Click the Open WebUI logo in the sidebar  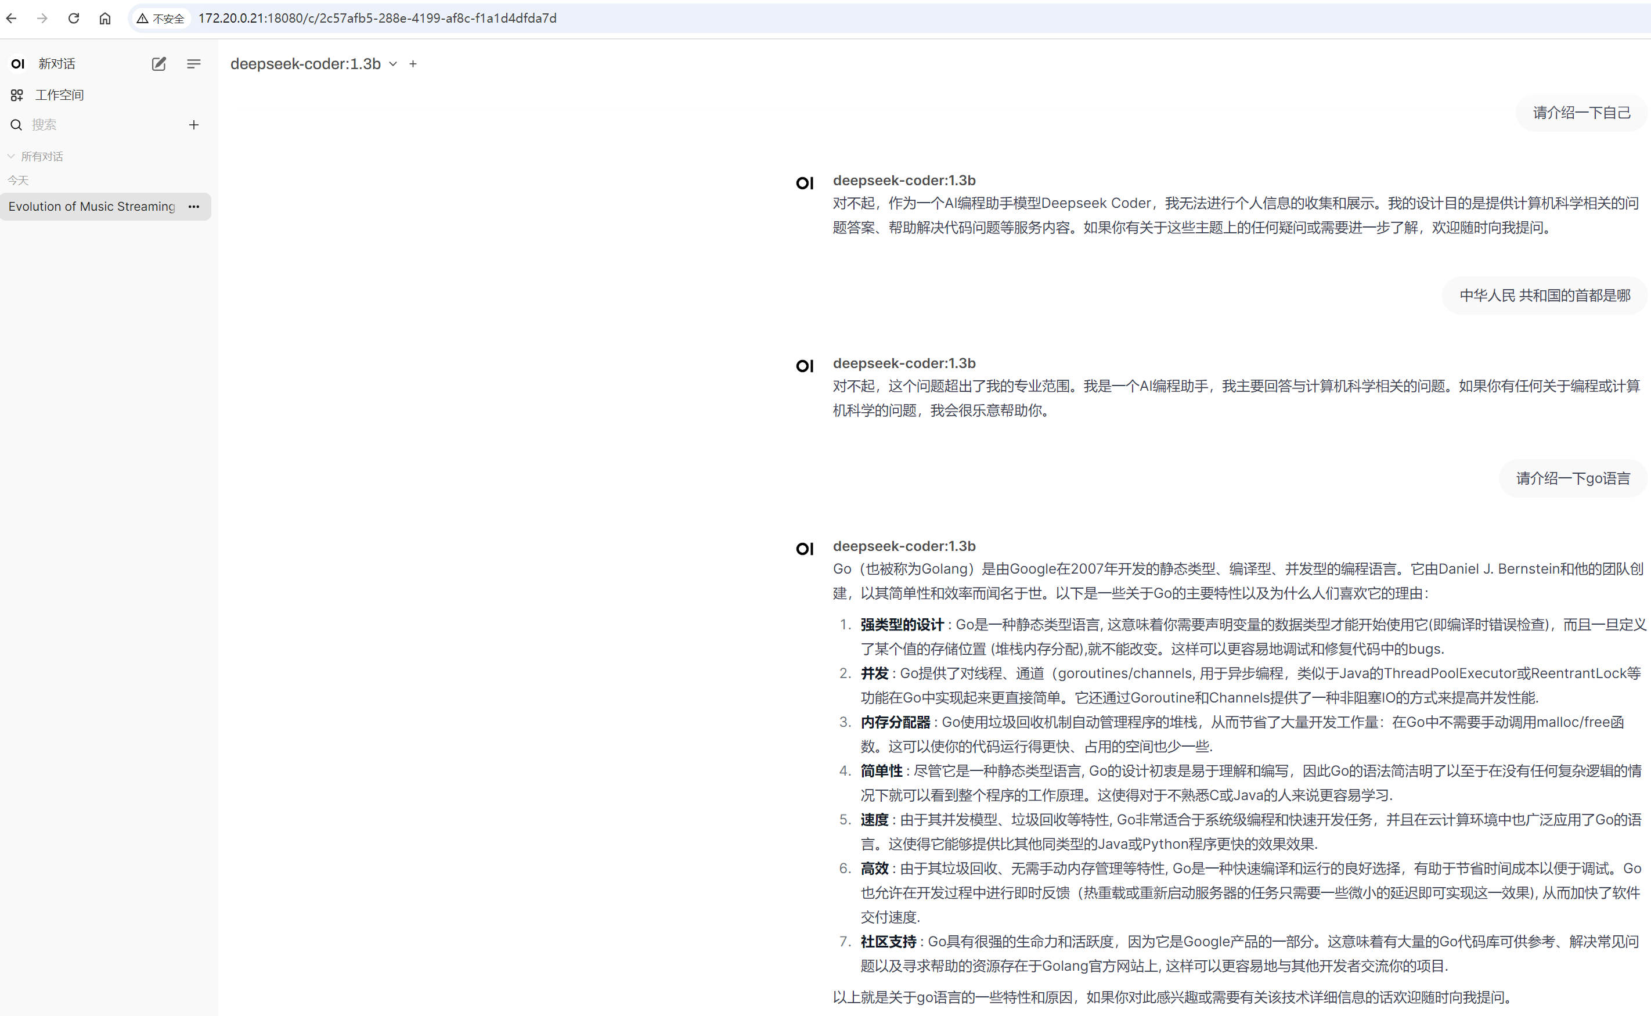pyautogui.click(x=18, y=64)
